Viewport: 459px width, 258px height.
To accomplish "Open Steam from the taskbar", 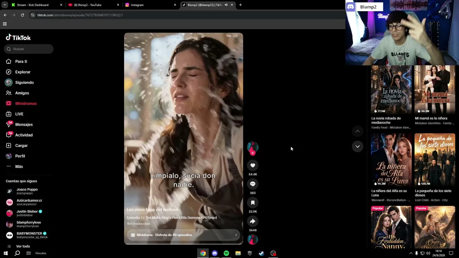I will pos(261,253).
